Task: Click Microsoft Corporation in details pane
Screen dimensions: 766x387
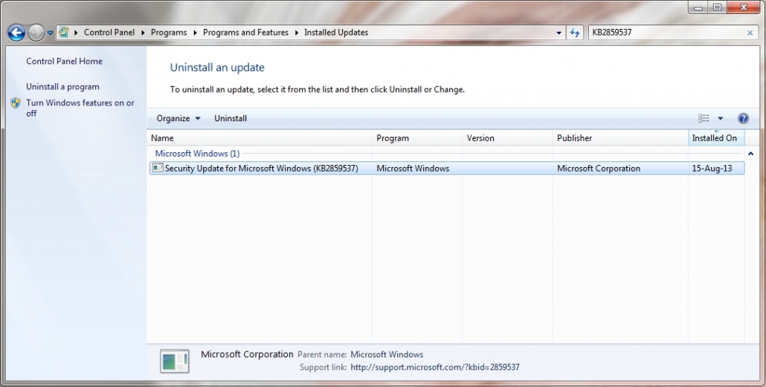Action: (x=247, y=354)
